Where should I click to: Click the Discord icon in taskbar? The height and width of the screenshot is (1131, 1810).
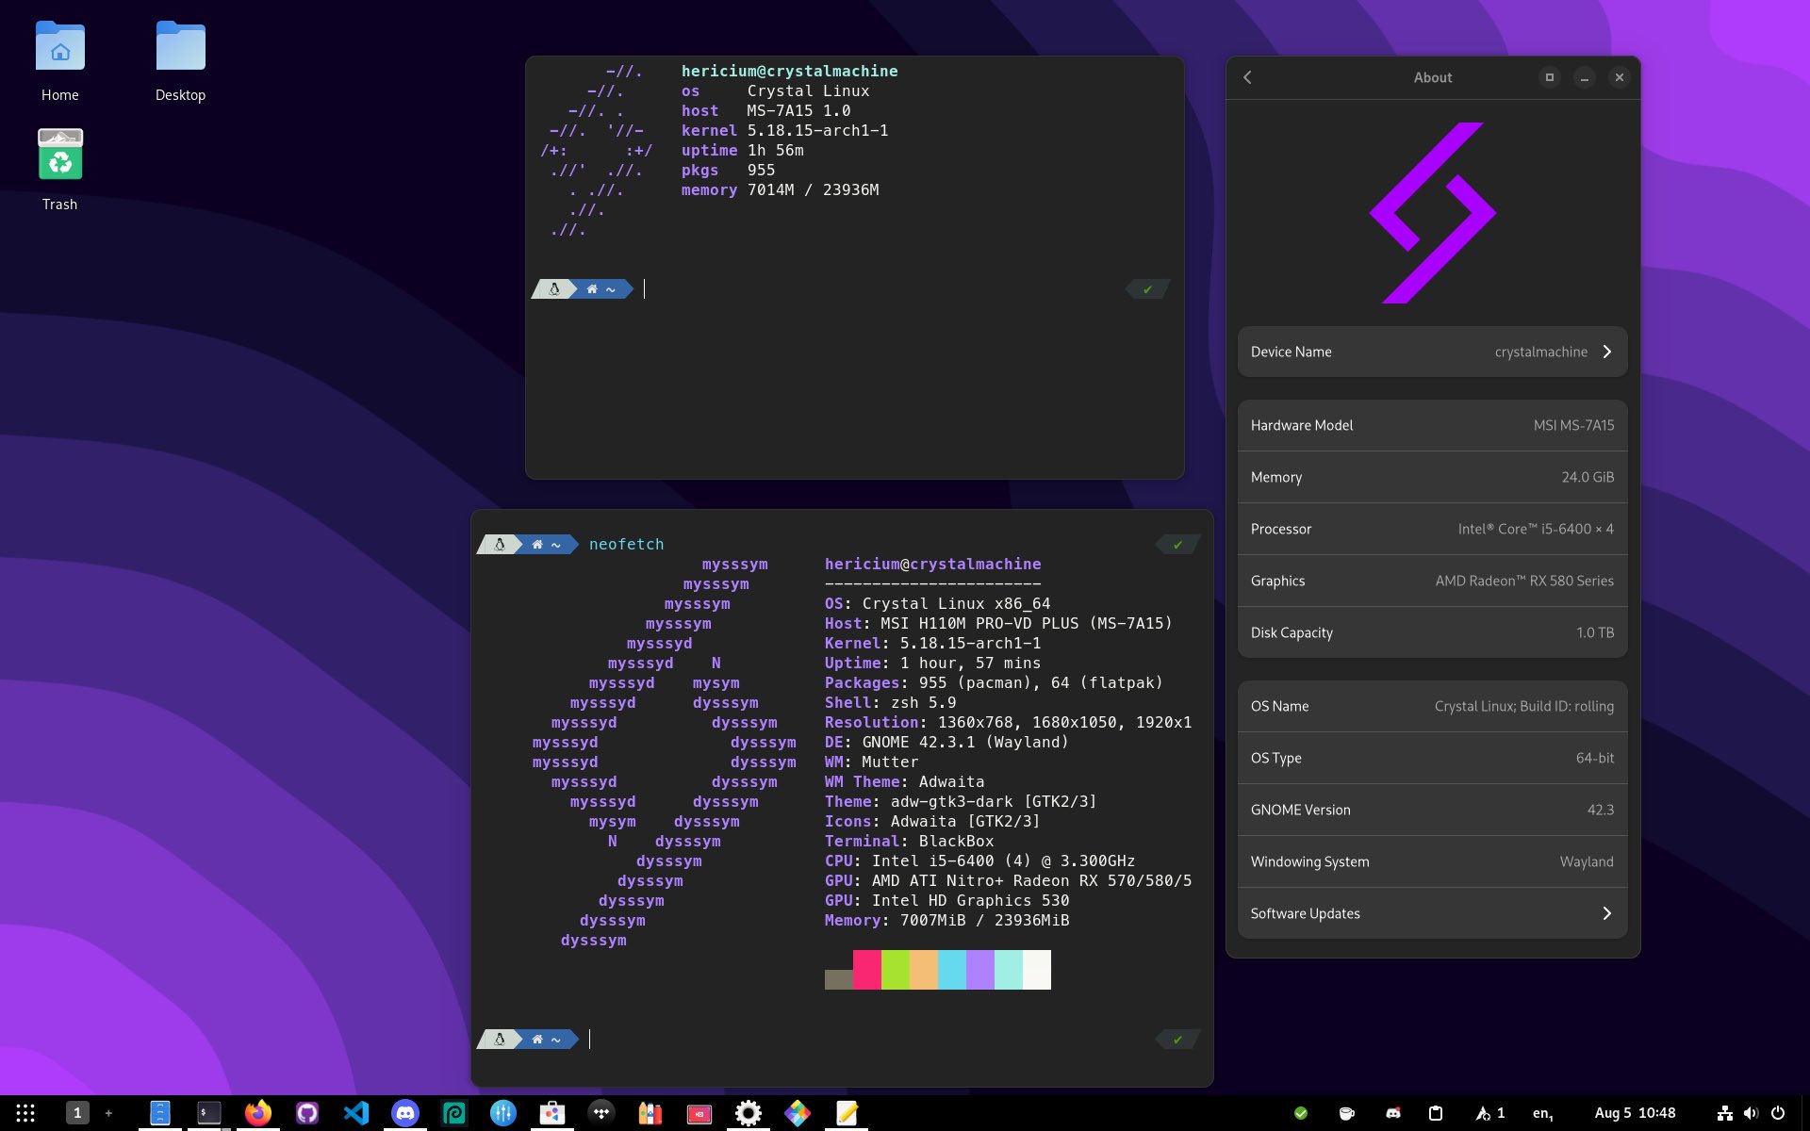click(x=404, y=1111)
